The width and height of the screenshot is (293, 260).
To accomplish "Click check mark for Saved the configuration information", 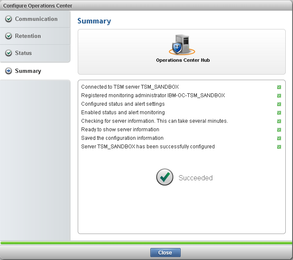I will [x=279, y=138].
